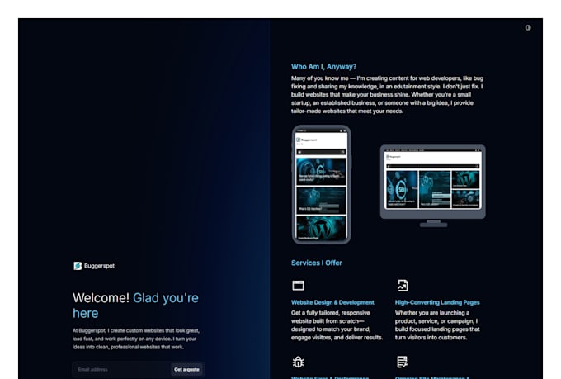Click the text 'Get a fully tailored, responsive'
Screen dimensions: 561x379
(x=331, y=313)
